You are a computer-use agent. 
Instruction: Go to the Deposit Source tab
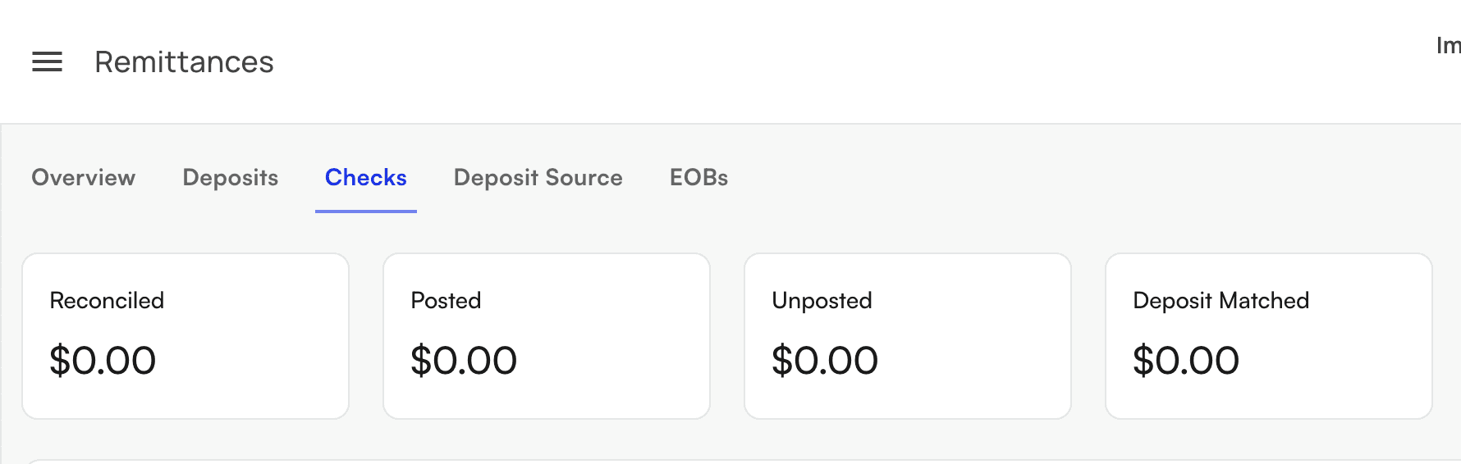pos(538,178)
